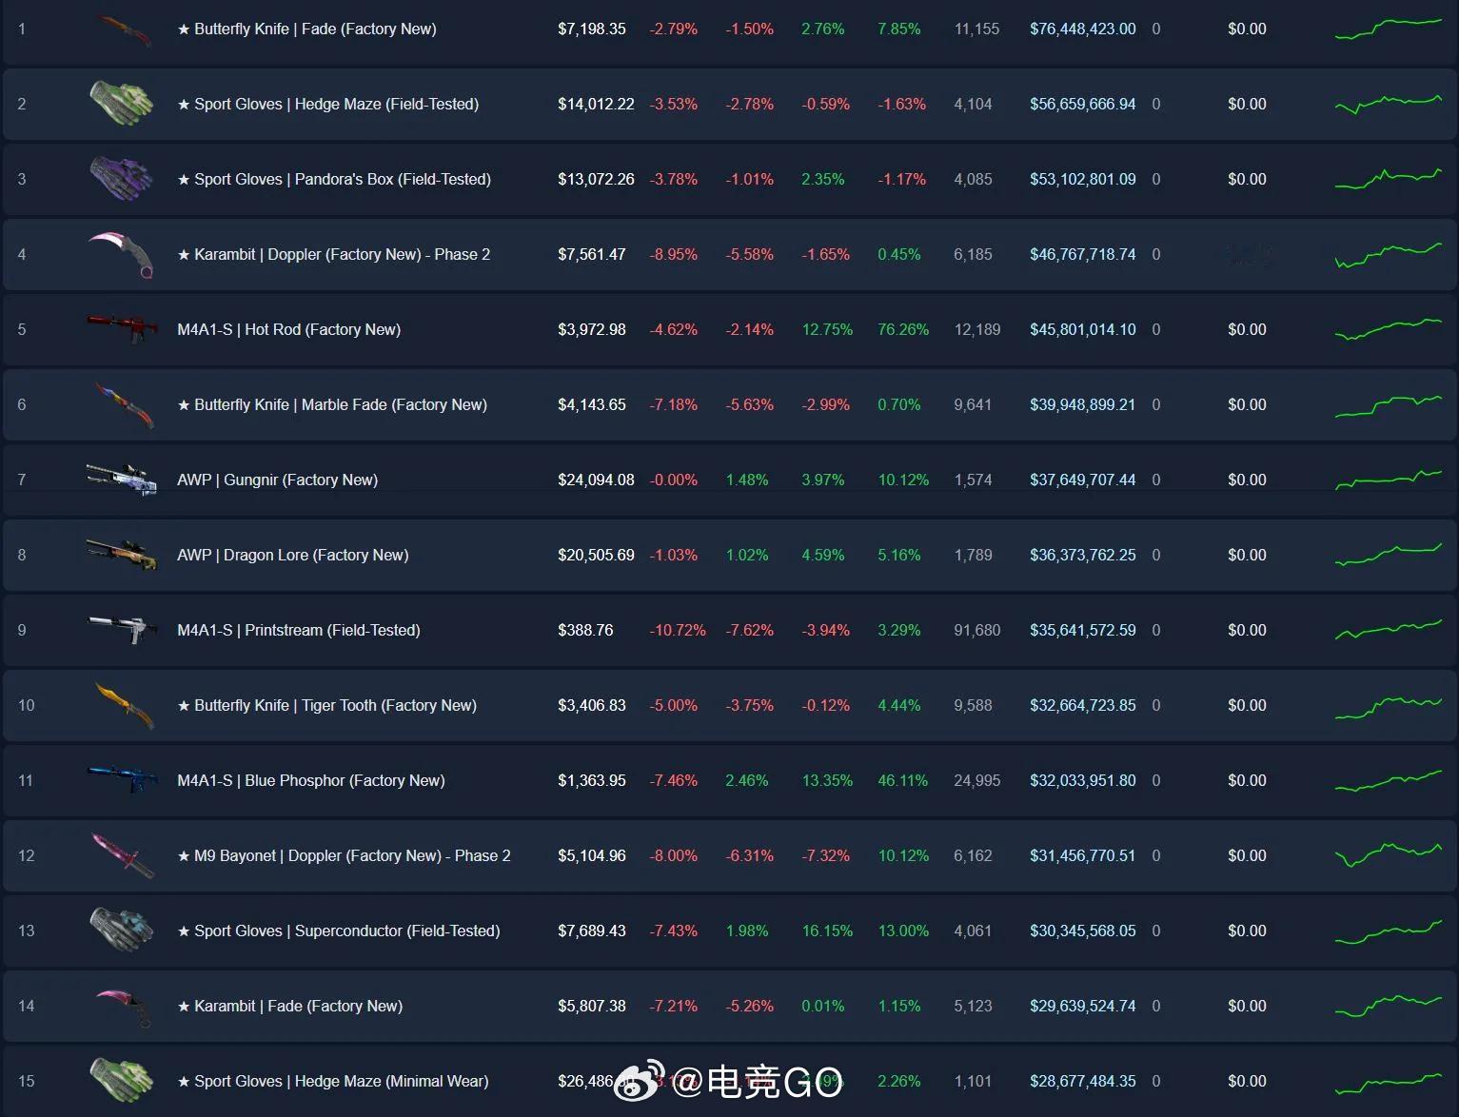1459x1117 pixels.
Task: Click the AWP Gungnir weapon image
Action: click(x=121, y=480)
